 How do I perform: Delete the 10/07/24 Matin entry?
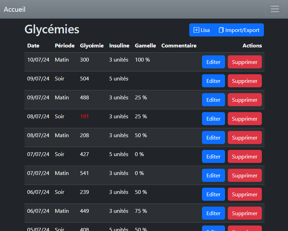(x=244, y=62)
